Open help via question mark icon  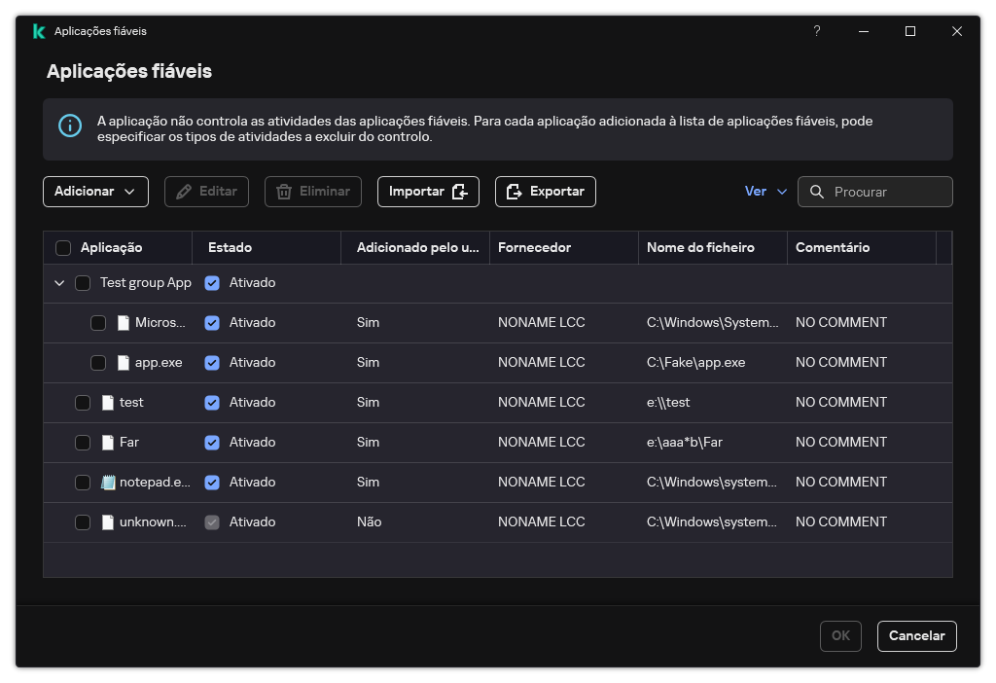pos(816,31)
